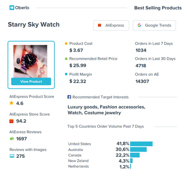
Task: Click the red AliExpress Store Score icon
Action: [12, 121]
